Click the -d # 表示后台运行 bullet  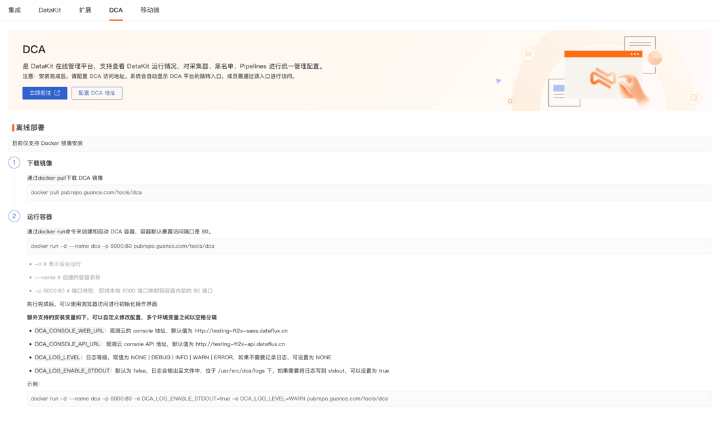(58, 264)
